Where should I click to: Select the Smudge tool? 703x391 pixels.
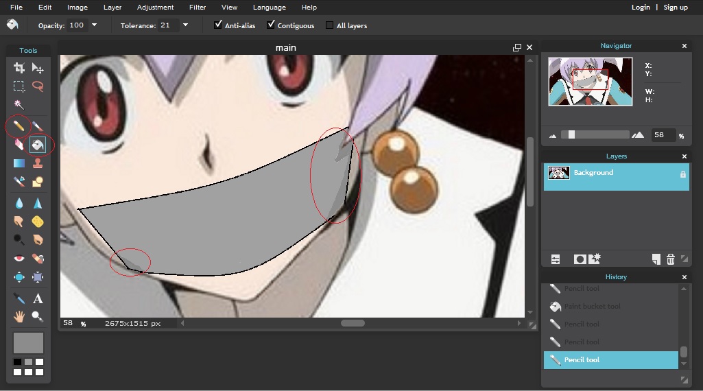[19, 222]
